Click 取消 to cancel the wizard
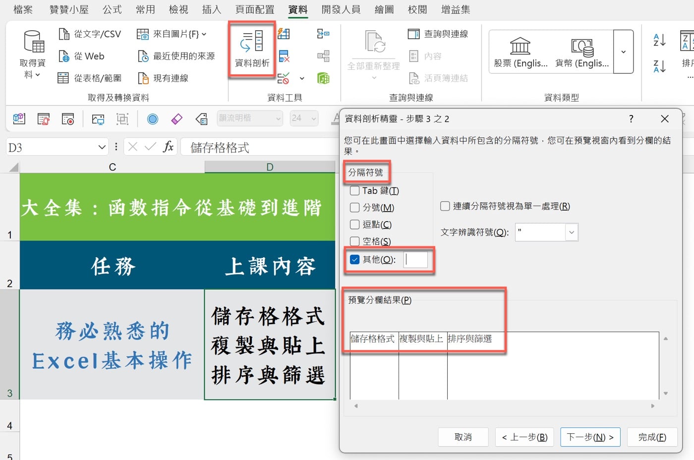This screenshot has height=460, width=694. click(463, 437)
